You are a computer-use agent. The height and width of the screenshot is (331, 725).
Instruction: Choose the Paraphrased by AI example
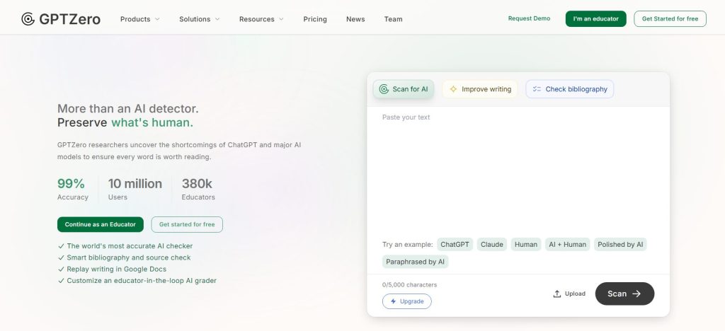click(x=416, y=262)
